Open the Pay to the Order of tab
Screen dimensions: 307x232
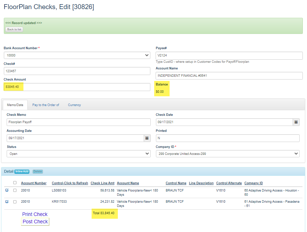click(x=45, y=105)
